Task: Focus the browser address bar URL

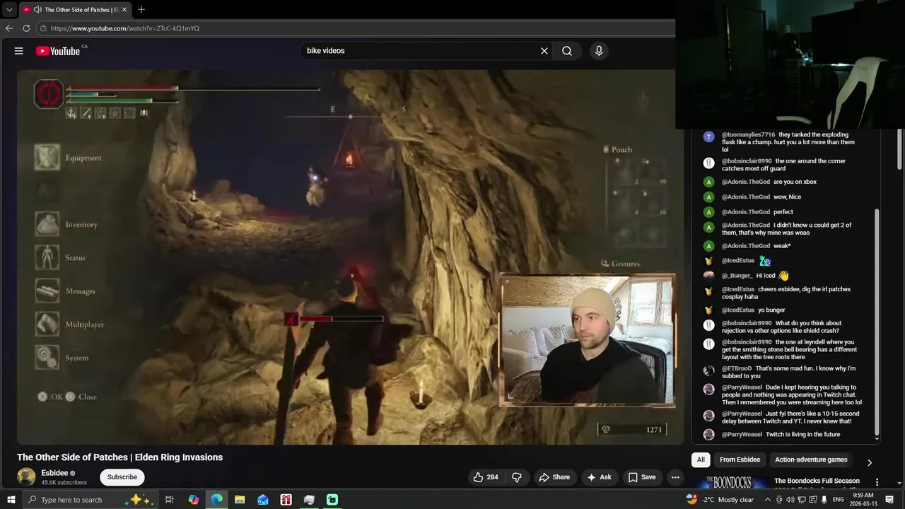Action: 125,28
